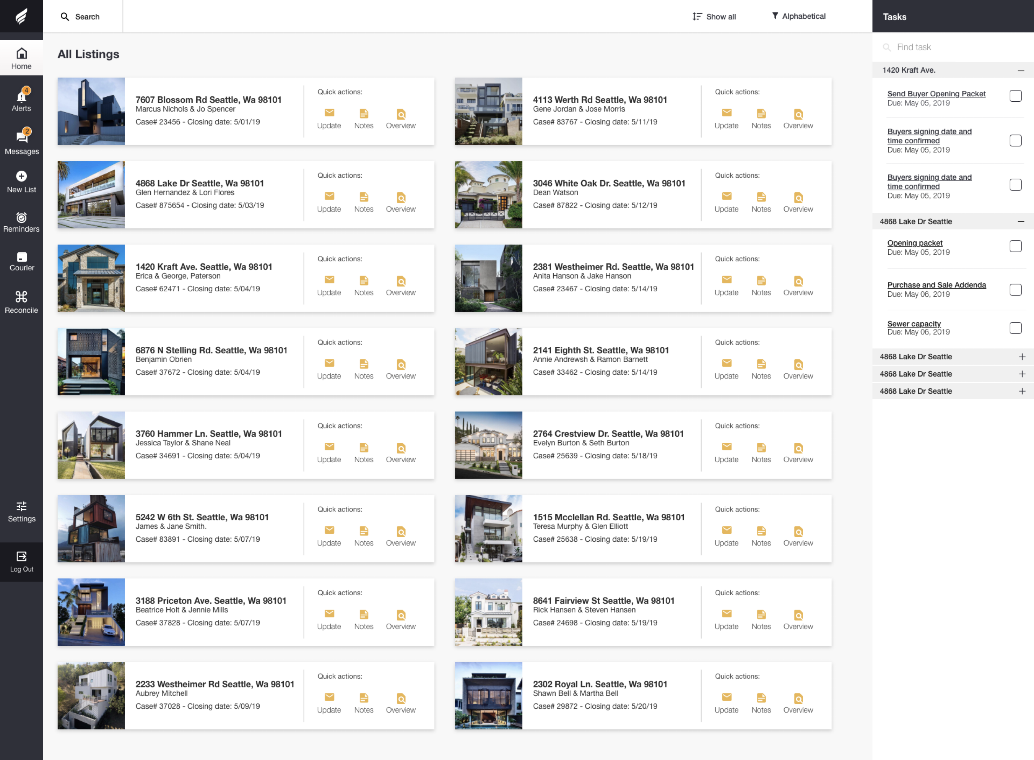Viewport: 1034px width, 760px height.
Task: Click the New List plus icon
Action: pyautogui.click(x=21, y=176)
